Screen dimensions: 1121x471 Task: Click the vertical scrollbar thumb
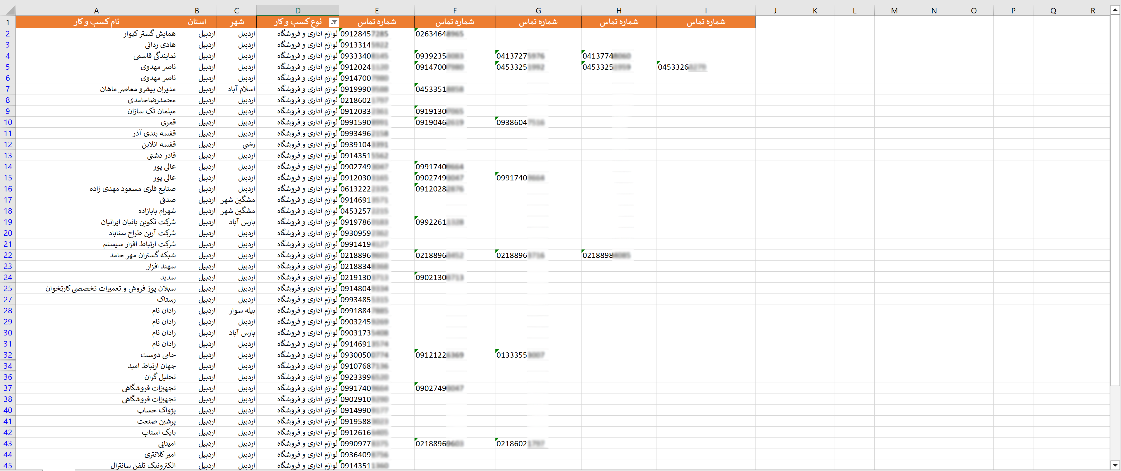click(x=1115, y=200)
